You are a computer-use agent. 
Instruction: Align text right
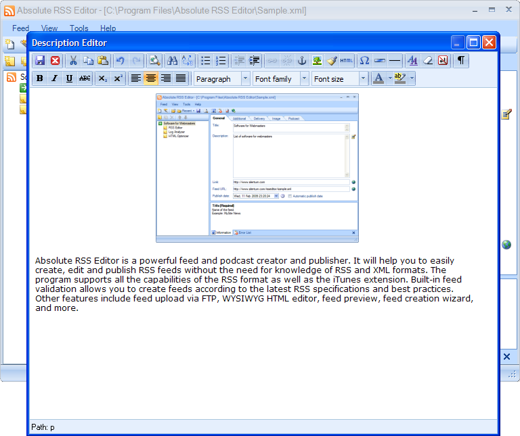pyautogui.click(x=166, y=78)
